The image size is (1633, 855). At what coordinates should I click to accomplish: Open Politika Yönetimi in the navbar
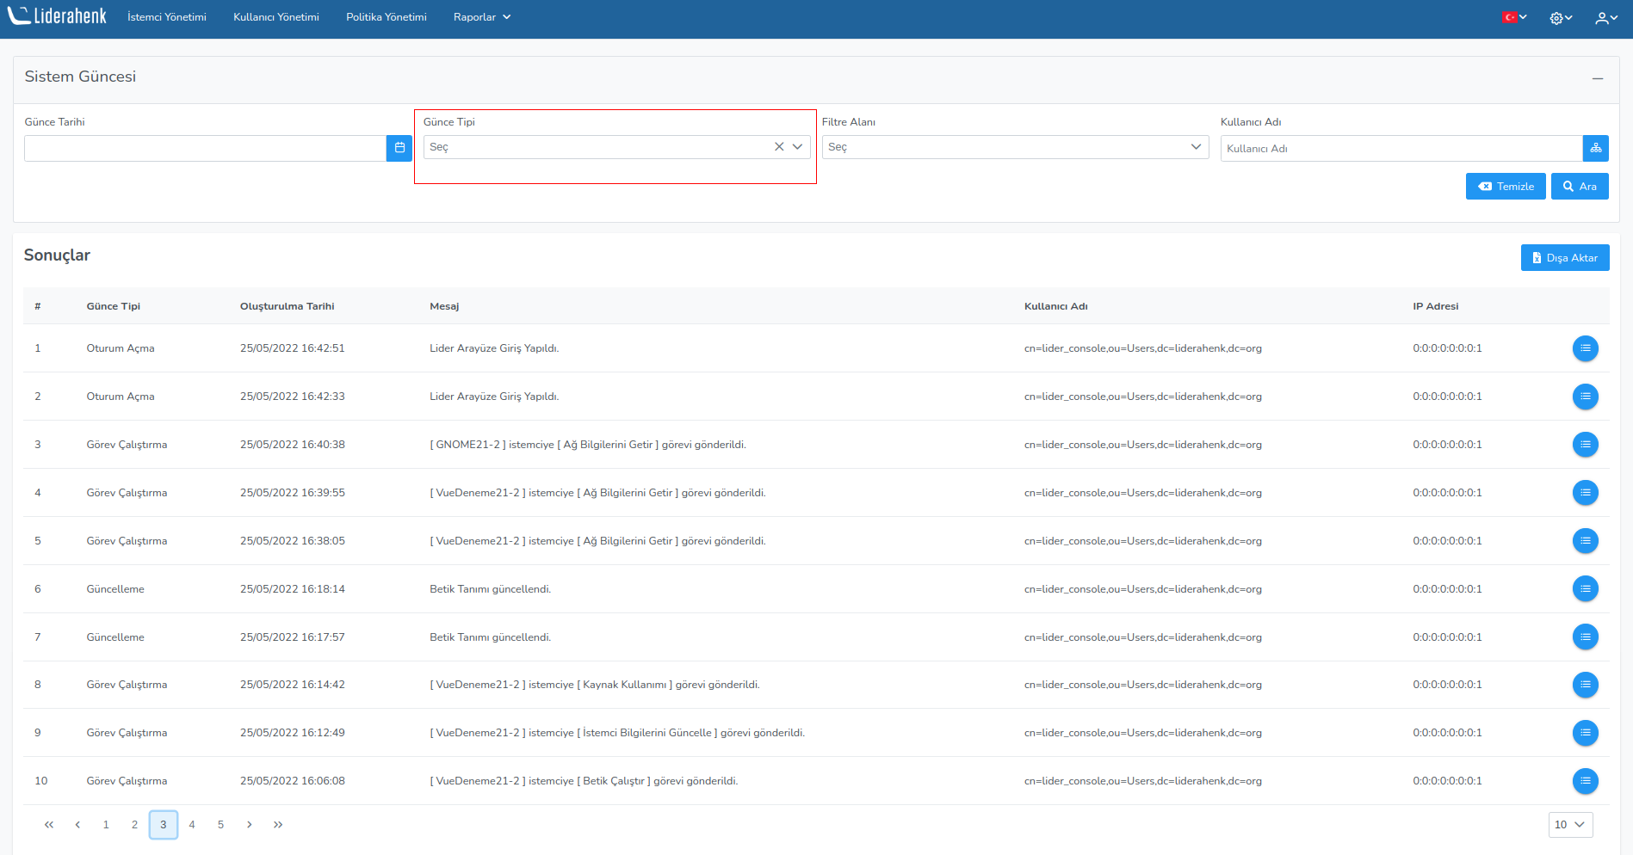click(x=386, y=17)
